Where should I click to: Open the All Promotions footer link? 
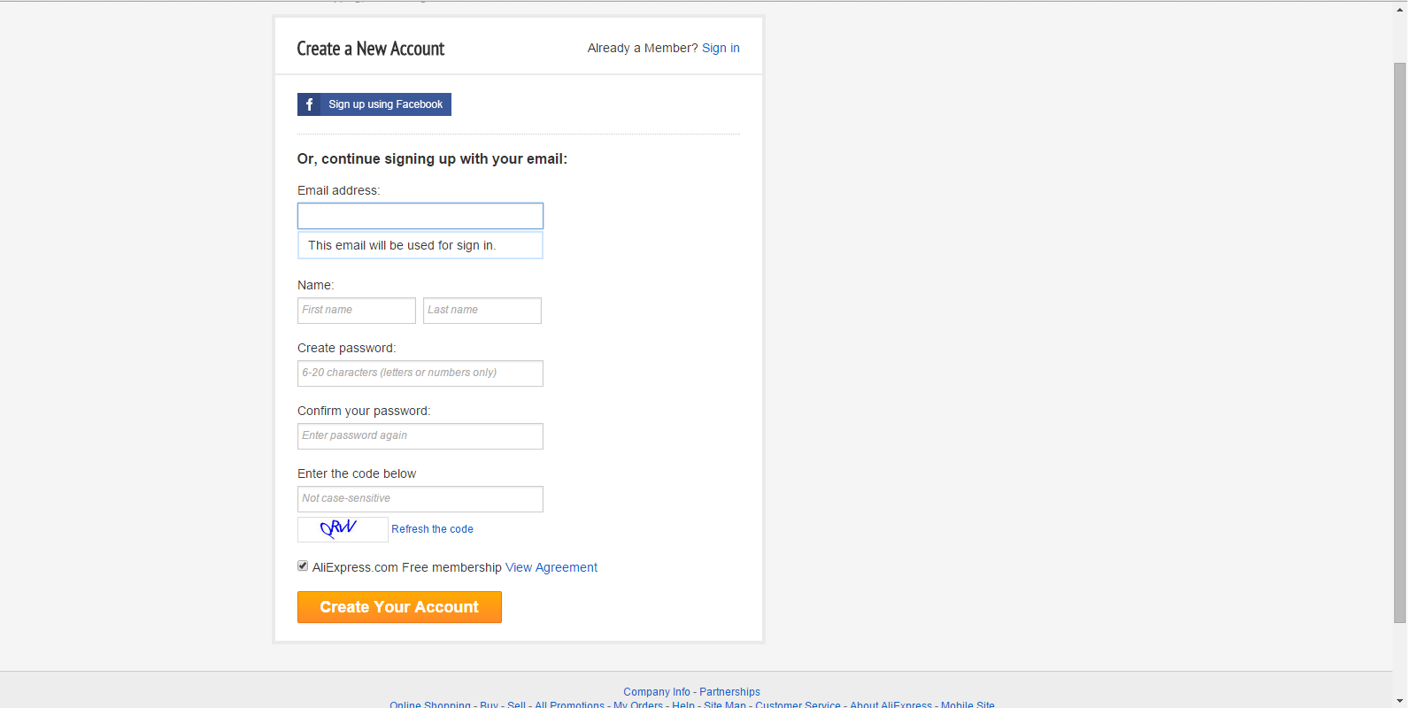[569, 704]
